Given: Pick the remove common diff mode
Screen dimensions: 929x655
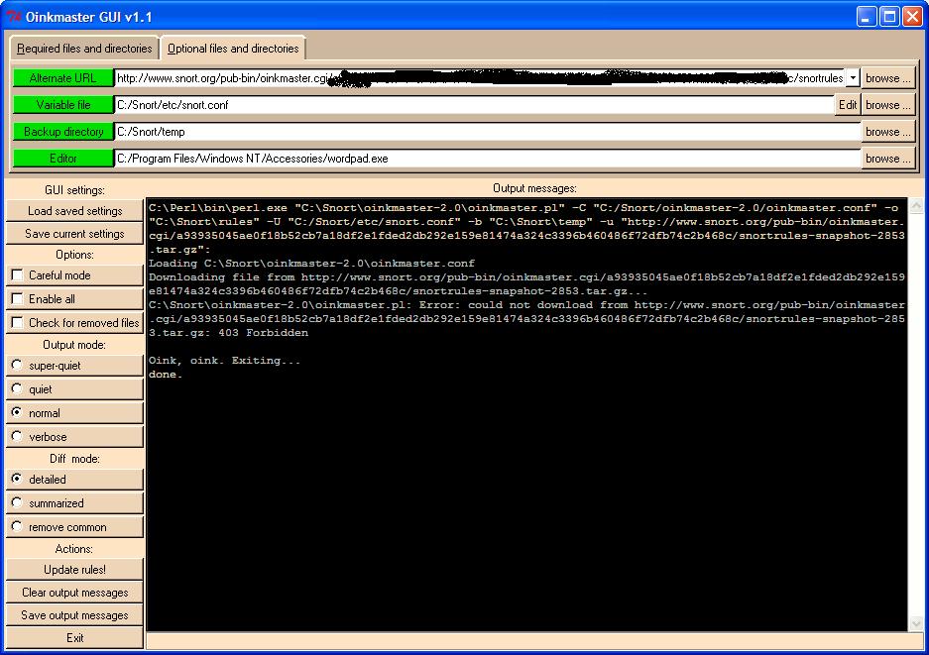Looking at the screenshot, I should (x=17, y=527).
